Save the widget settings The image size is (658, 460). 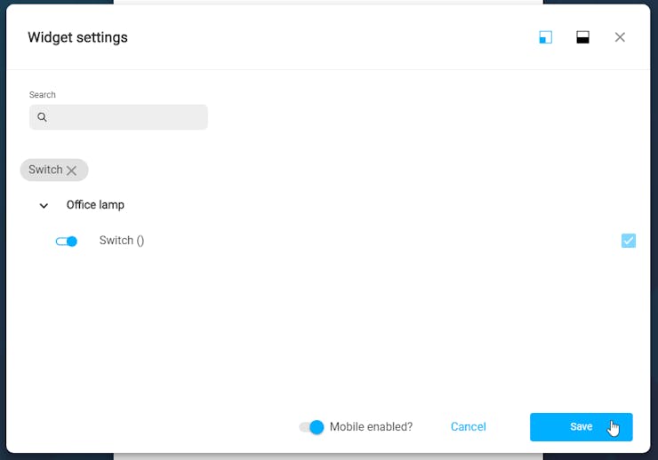582,427
